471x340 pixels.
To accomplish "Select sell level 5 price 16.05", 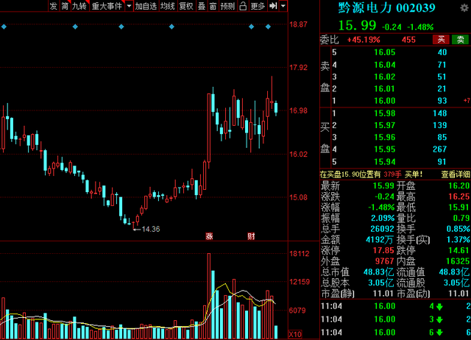I will (x=384, y=52).
